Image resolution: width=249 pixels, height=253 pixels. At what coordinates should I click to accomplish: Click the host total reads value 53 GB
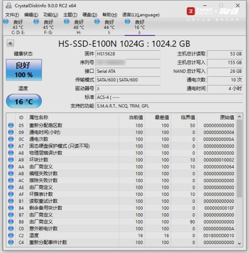coord(225,54)
